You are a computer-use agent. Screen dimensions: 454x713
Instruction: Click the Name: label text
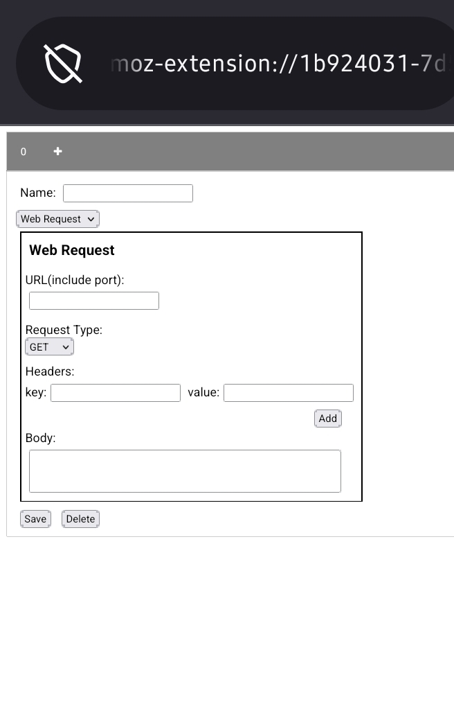click(38, 193)
